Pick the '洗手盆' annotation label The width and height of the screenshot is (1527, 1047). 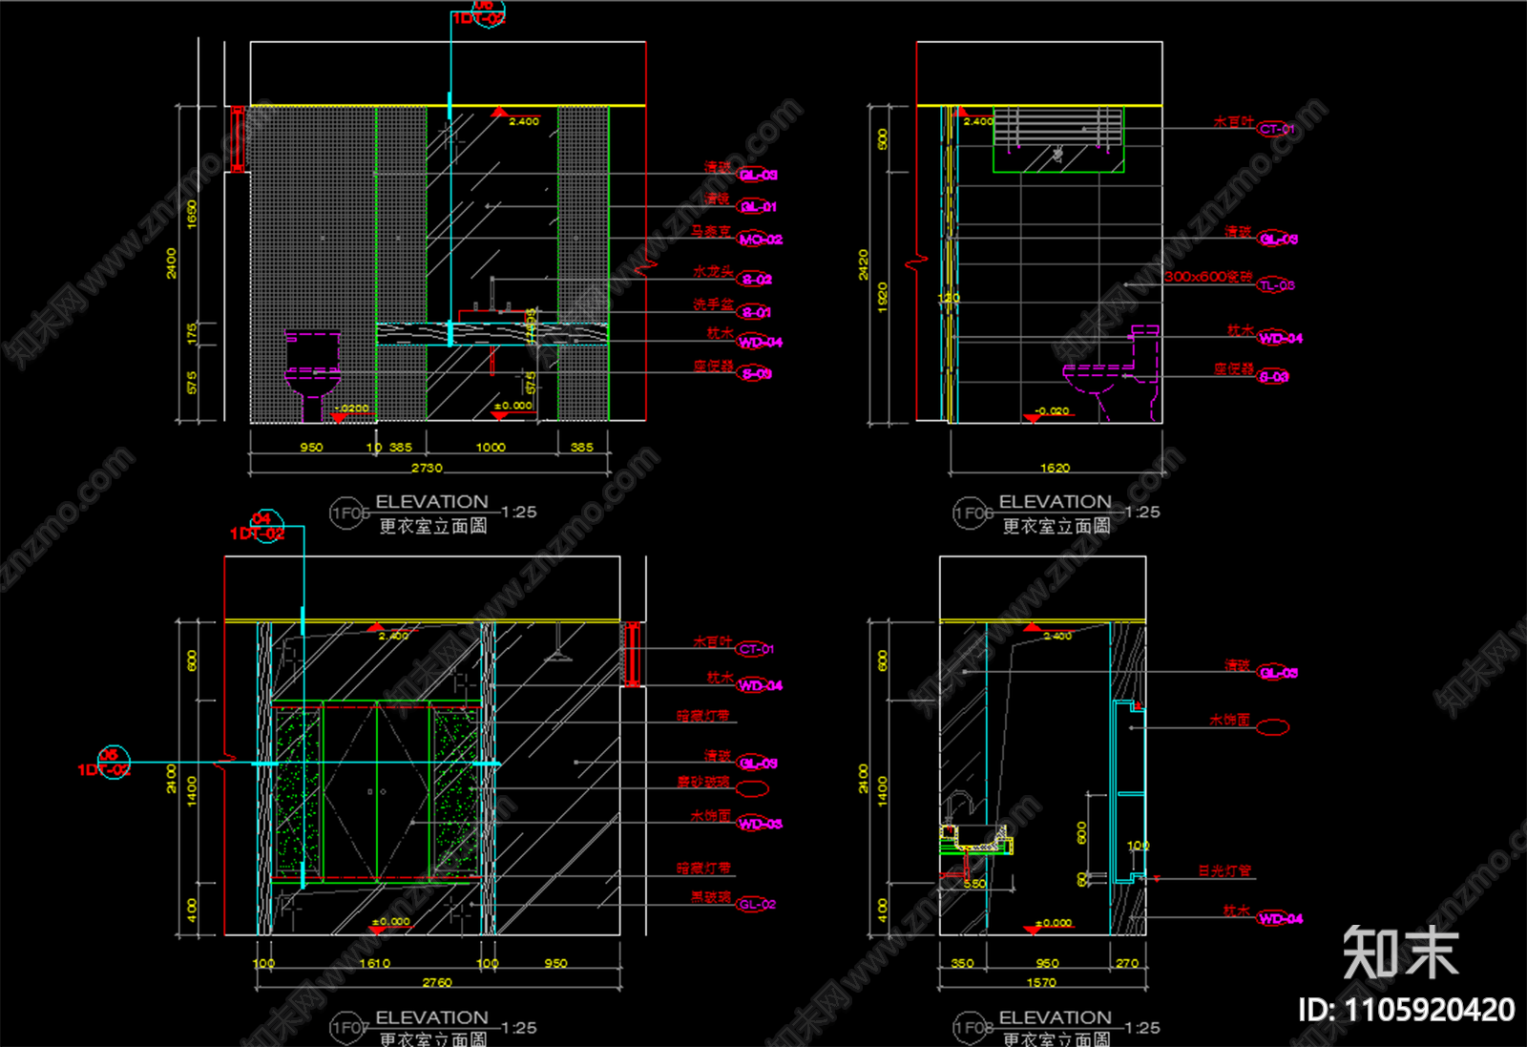(714, 304)
